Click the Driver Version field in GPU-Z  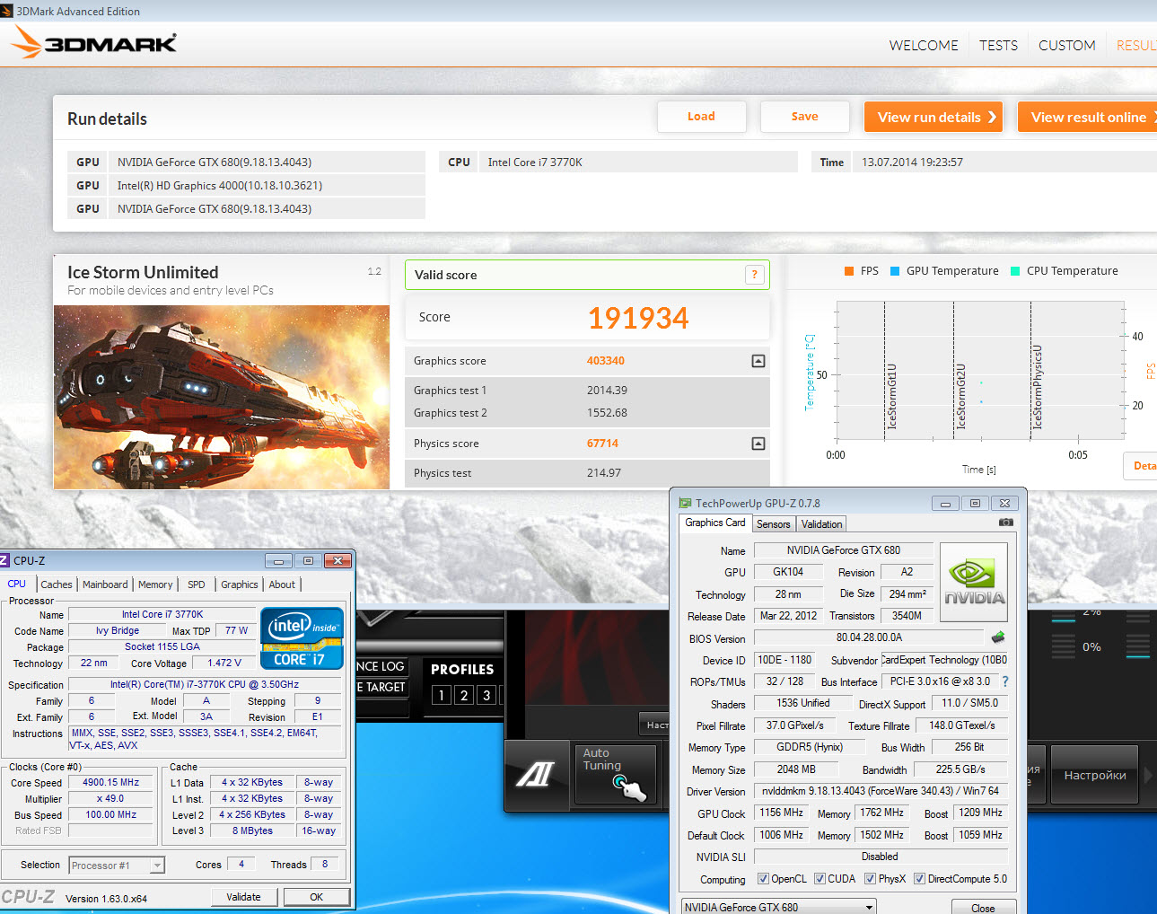click(881, 791)
